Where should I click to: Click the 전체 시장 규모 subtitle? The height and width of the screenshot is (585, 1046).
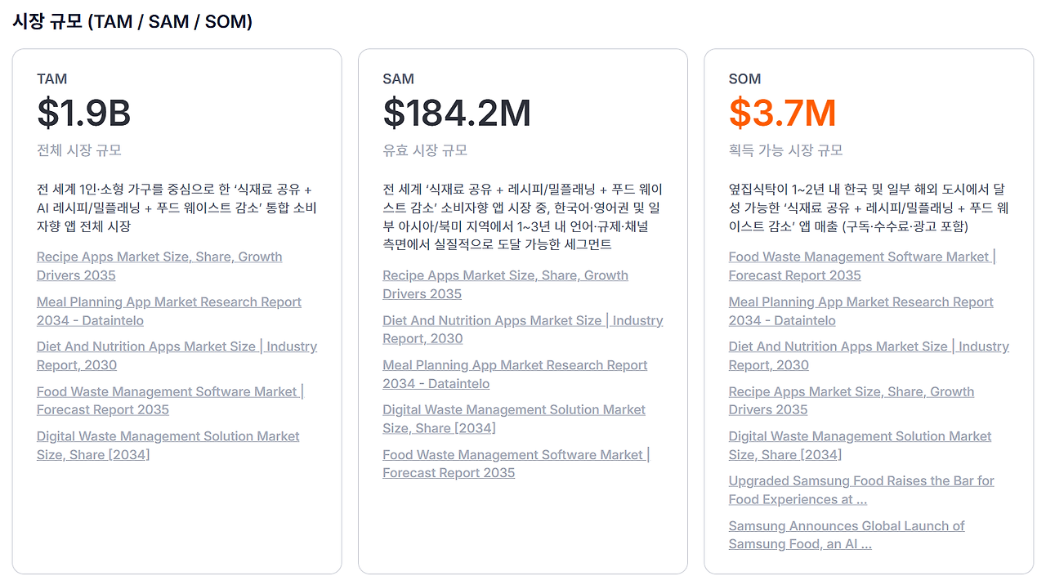[x=79, y=150]
